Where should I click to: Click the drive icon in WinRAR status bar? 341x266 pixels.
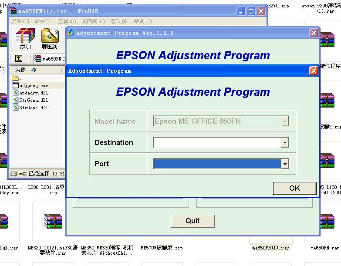[x=14, y=173]
